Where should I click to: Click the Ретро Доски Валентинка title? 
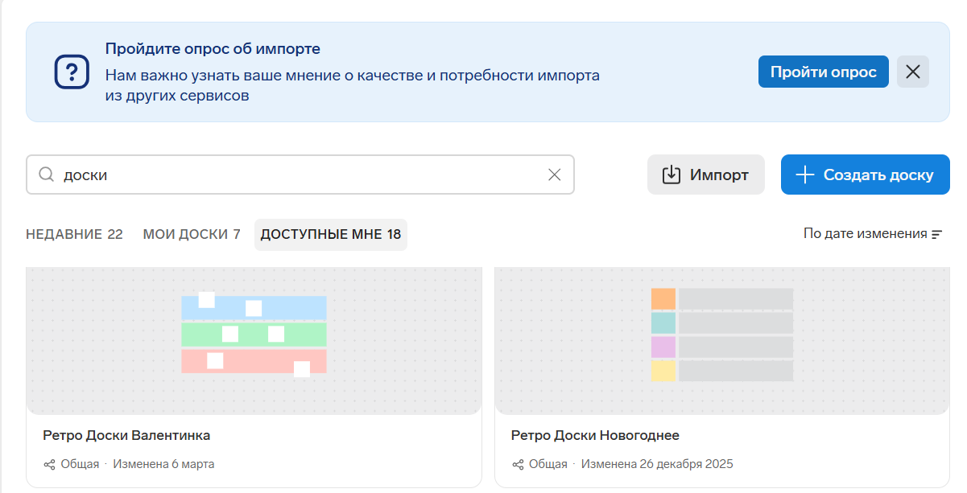coord(126,435)
